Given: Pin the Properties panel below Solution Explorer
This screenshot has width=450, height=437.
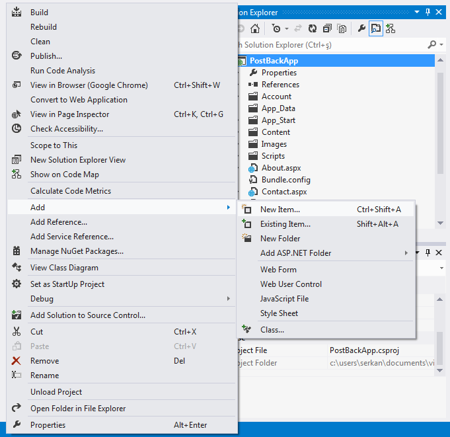Looking at the screenshot, I should (x=428, y=253).
